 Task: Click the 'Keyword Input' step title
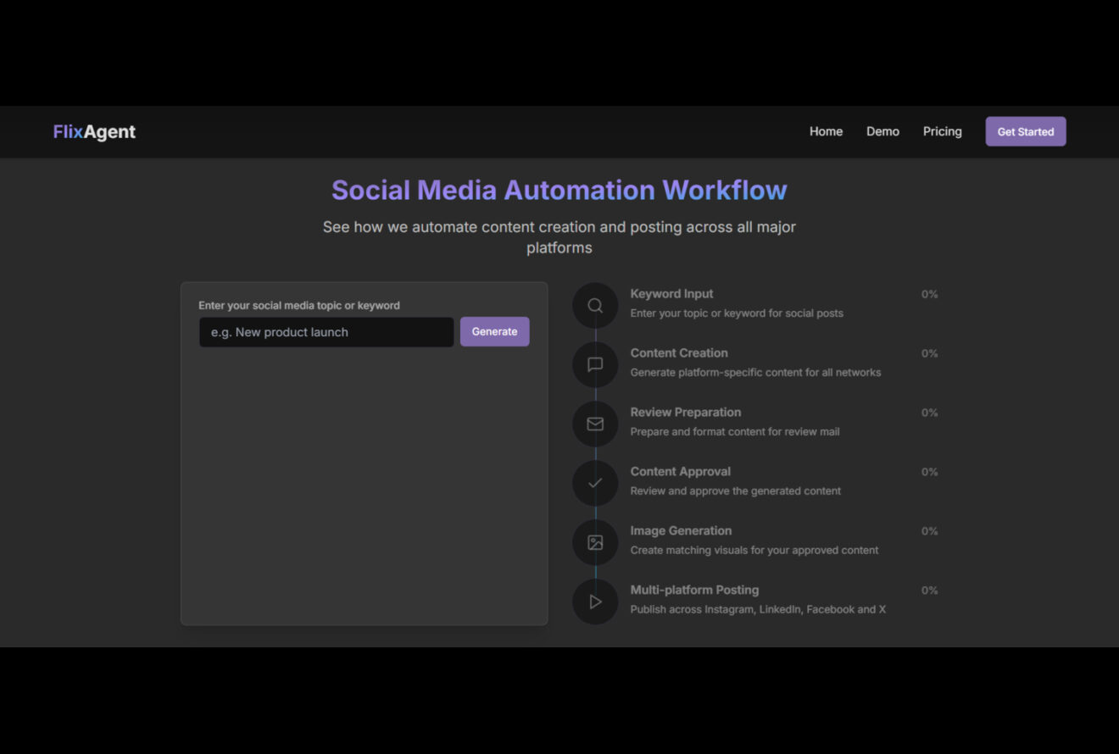pyautogui.click(x=671, y=294)
